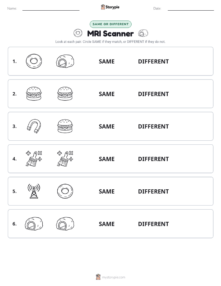Click the SAME OR DIFFERENT badge
Screen dimensions: 221x286
[110, 24]
